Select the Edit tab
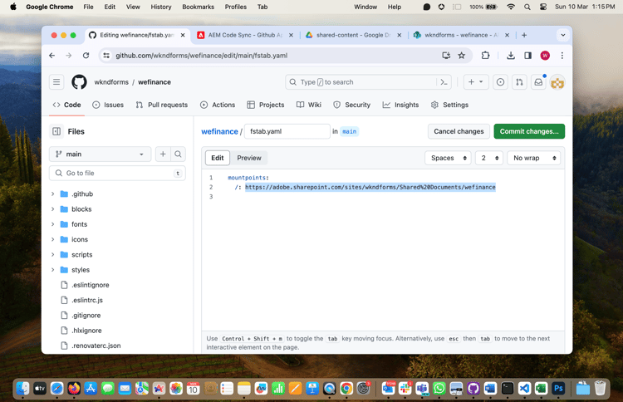 click(x=218, y=158)
